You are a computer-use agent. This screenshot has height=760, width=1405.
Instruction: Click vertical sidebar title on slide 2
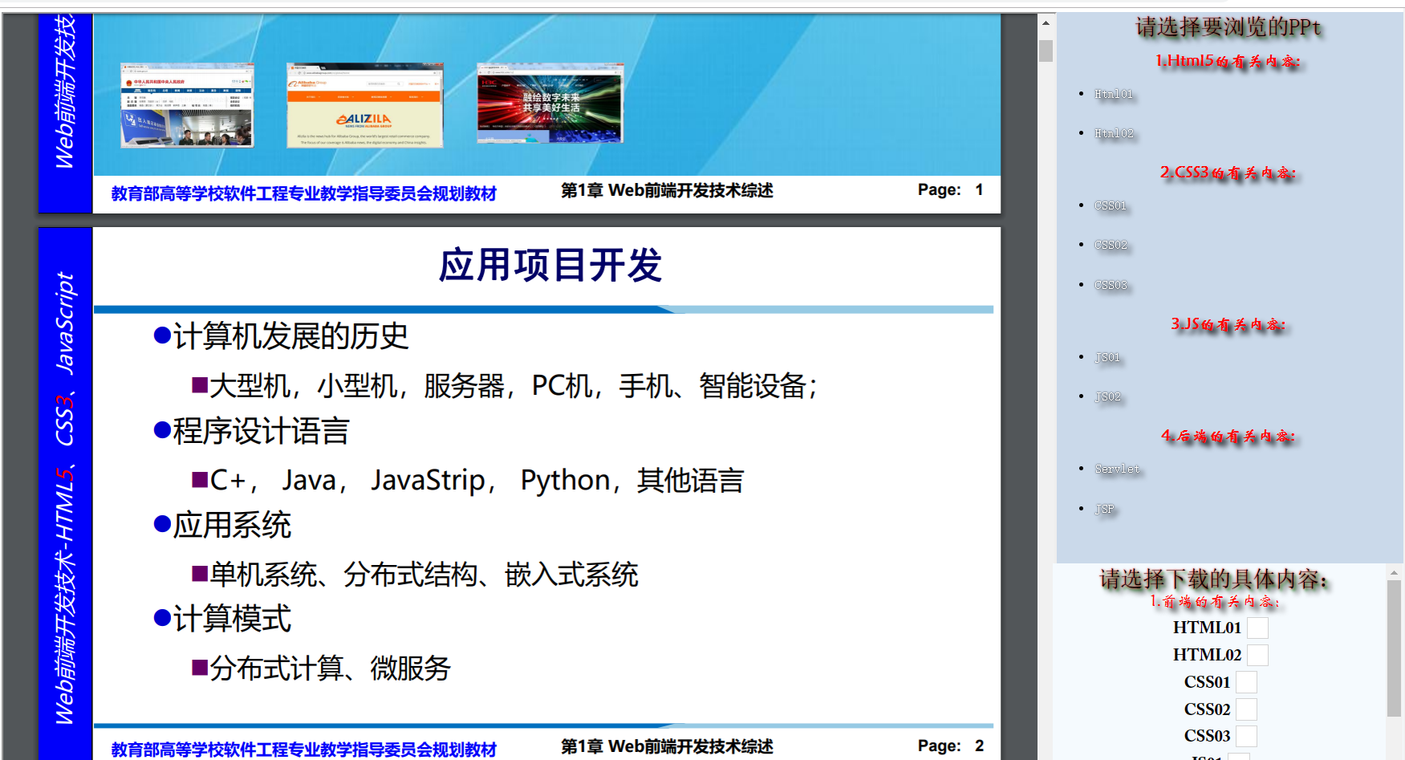[x=65, y=498]
